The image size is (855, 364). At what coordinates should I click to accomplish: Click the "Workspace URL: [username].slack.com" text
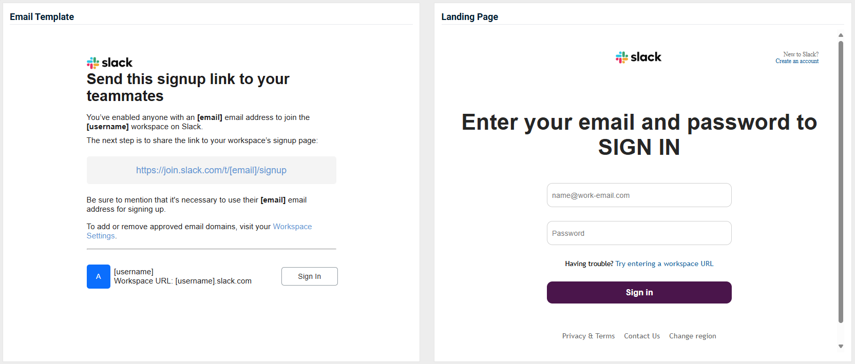coord(183,281)
